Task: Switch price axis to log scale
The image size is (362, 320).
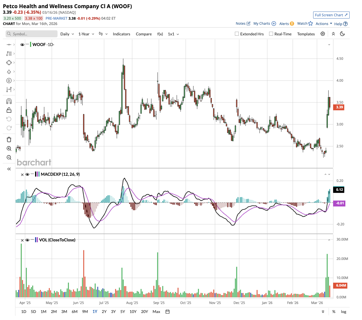Action: 343,312
